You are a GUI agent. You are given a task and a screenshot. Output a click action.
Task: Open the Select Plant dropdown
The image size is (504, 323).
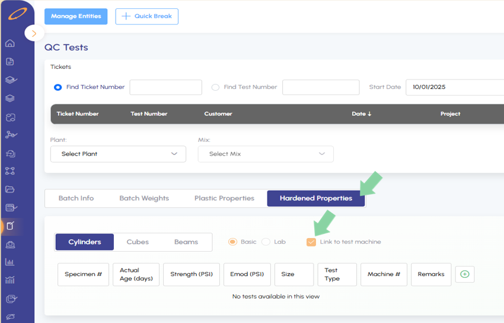(x=118, y=154)
